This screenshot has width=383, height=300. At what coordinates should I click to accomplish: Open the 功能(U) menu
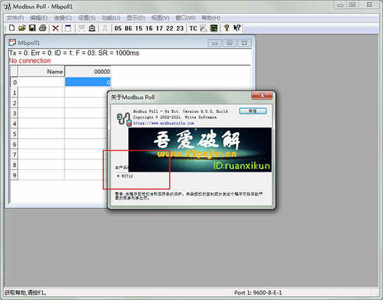[111, 18]
